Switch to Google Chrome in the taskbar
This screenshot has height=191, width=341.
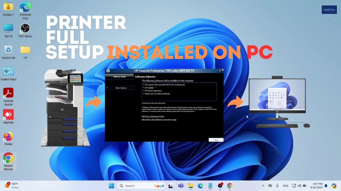[x=230, y=186]
